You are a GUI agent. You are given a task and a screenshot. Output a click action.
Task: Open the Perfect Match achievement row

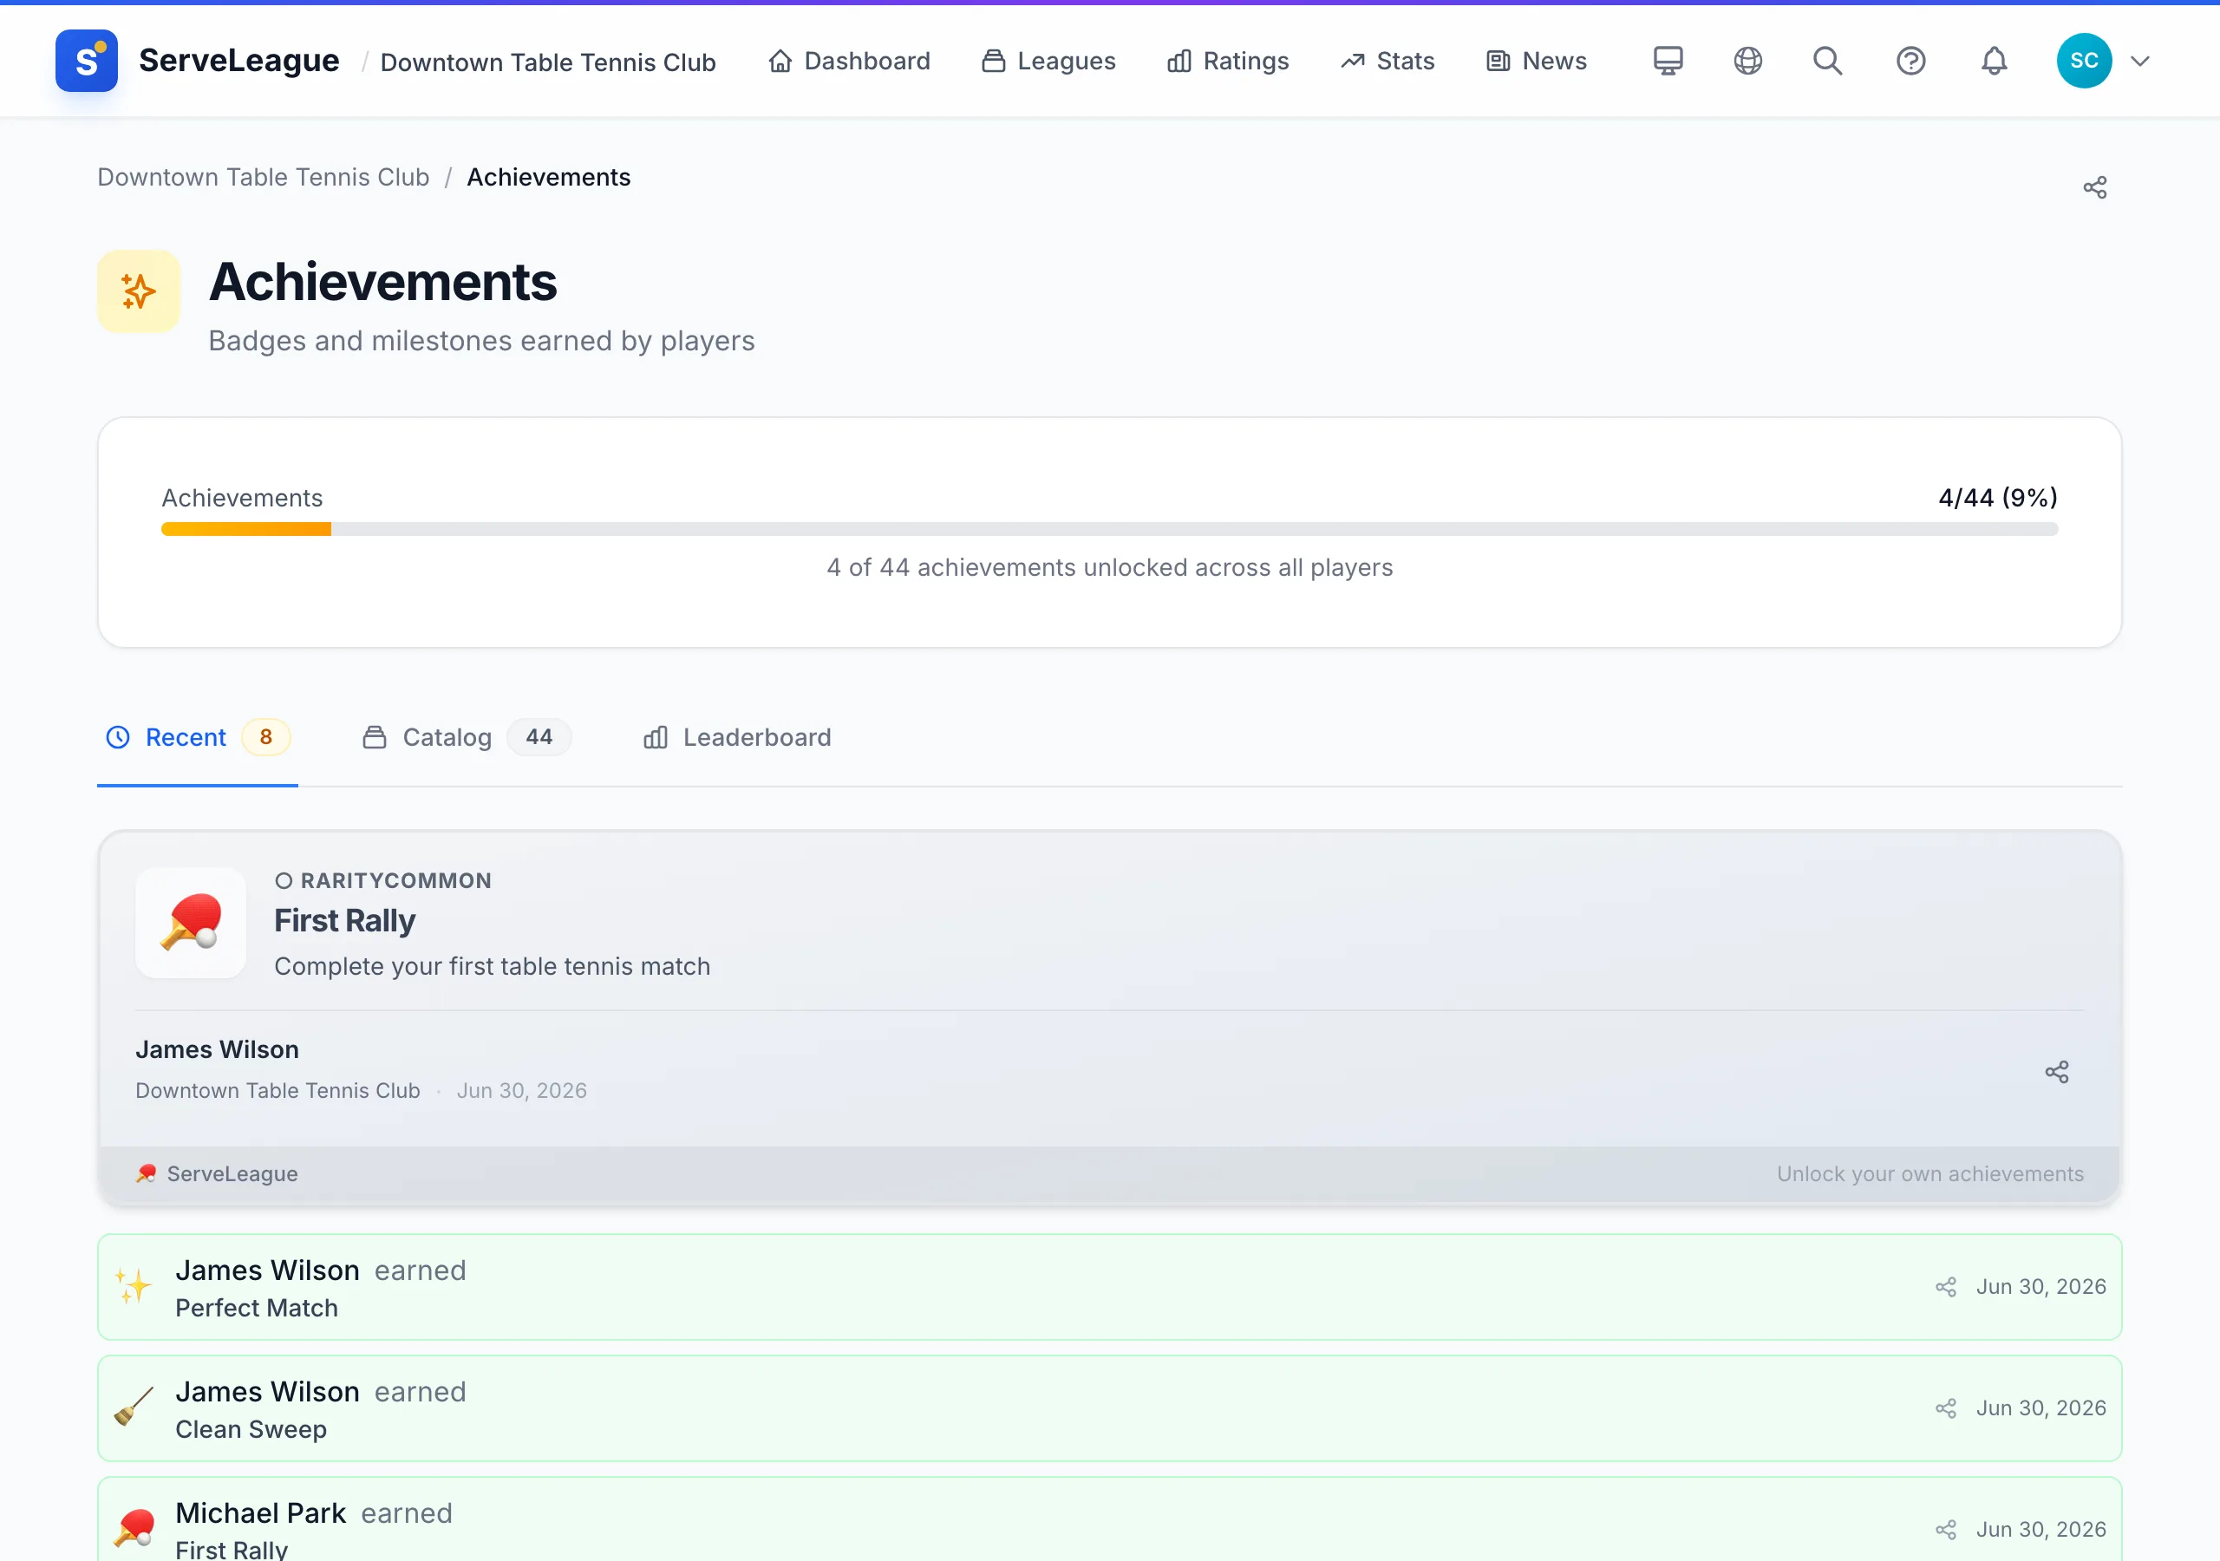pyautogui.click(x=1109, y=1286)
